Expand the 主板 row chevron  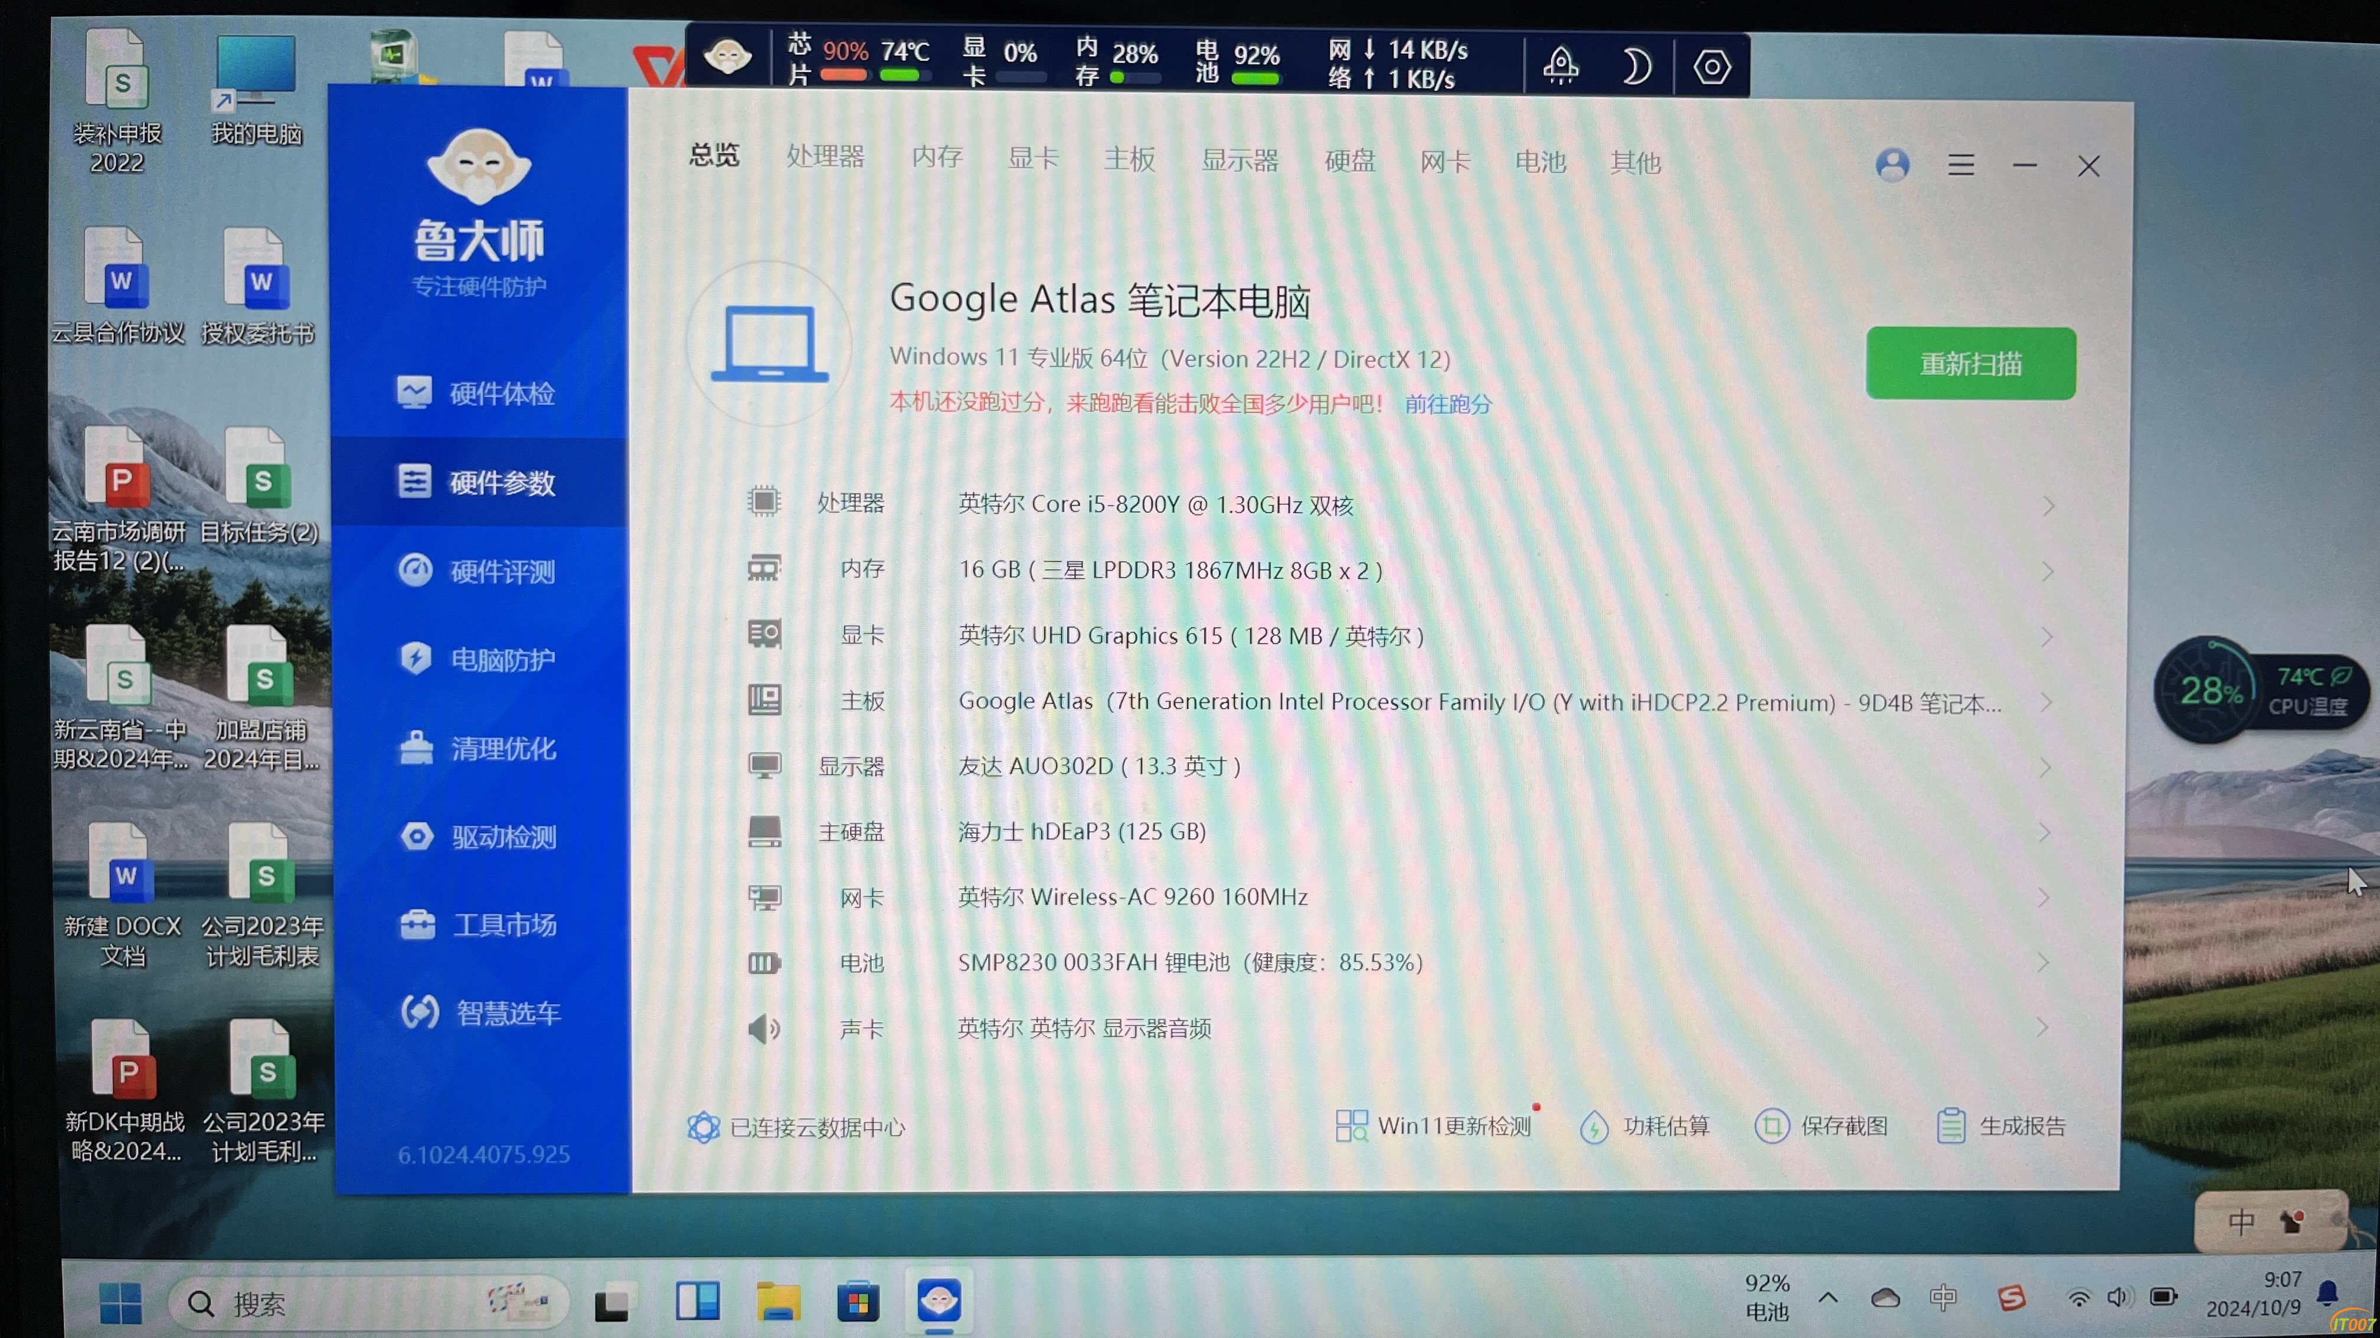click(2046, 702)
